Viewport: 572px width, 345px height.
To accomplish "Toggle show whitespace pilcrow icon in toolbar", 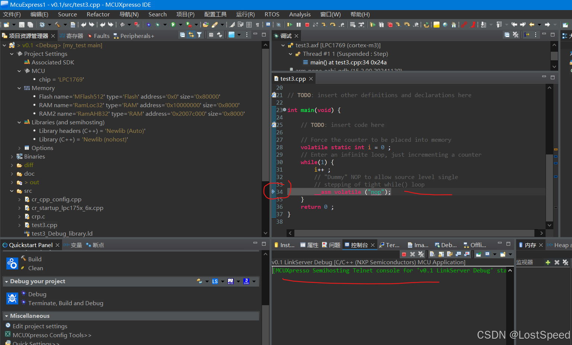I will [x=258, y=25].
